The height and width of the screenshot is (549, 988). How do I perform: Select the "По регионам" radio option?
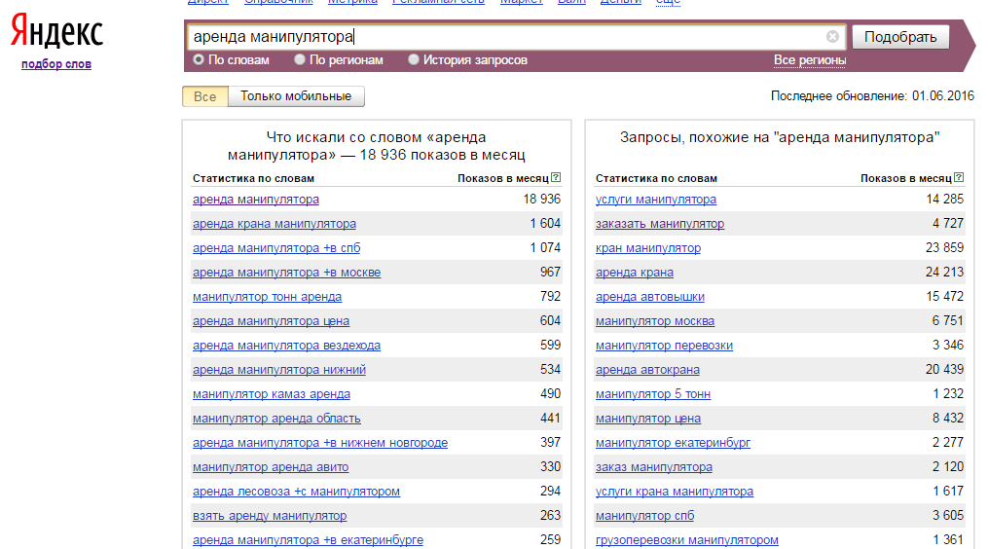point(301,60)
